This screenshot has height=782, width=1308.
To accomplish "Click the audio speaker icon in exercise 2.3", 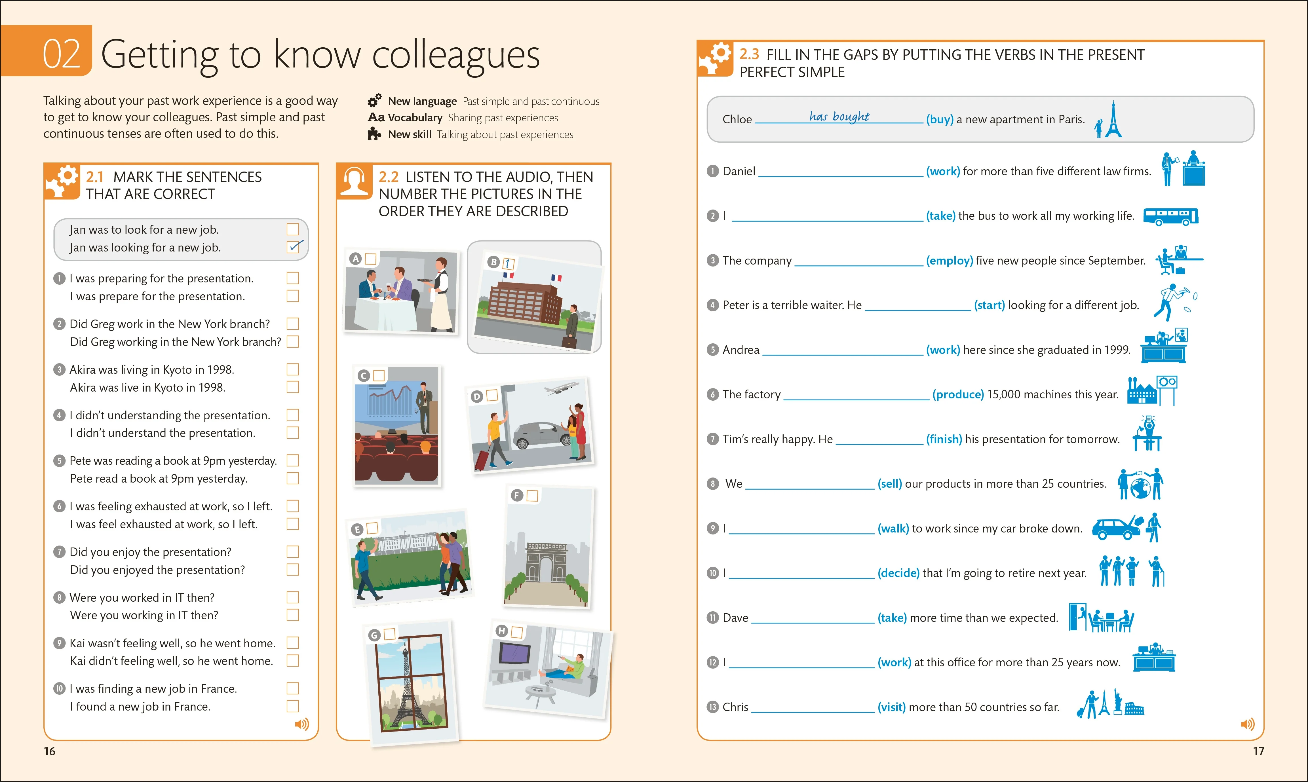I will click(x=1247, y=724).
